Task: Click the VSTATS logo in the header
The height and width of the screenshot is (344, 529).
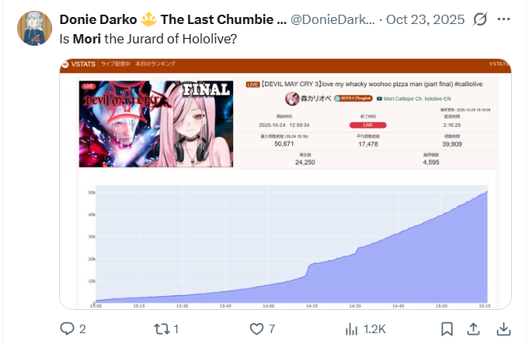Action: point(79,64)
